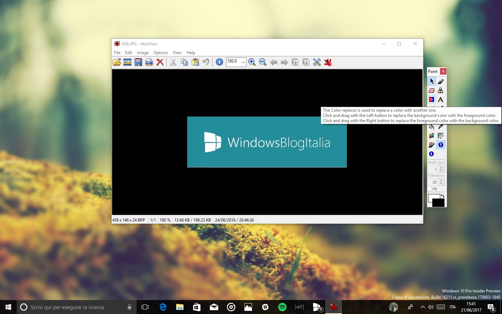This screenshot has width=502, height=314.
Task: Select the rotate image tool in Paint
Action: pyautogui.click(x=432, y=136)
